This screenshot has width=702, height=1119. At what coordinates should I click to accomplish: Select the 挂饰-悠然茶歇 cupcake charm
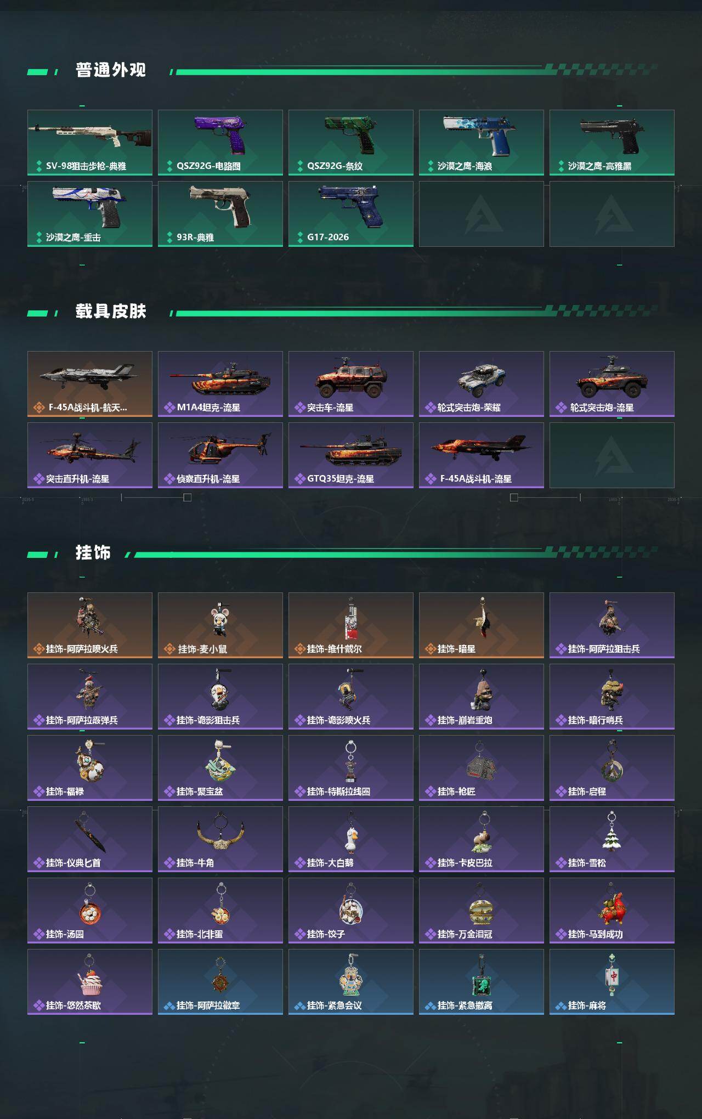click(x=90, y=982)
